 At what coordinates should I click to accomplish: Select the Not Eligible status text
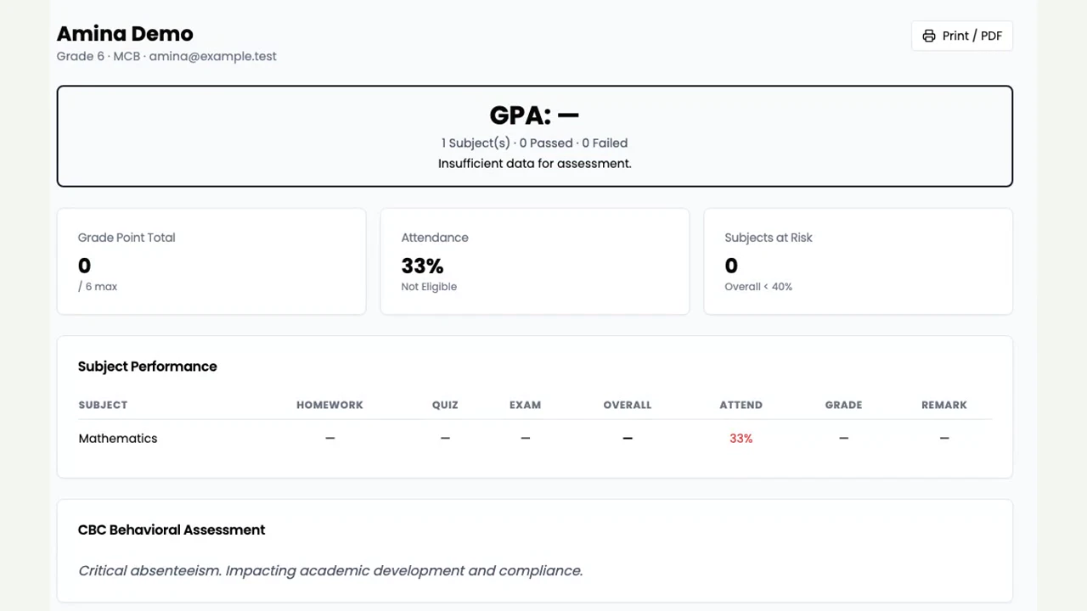[x=429, y=287]
